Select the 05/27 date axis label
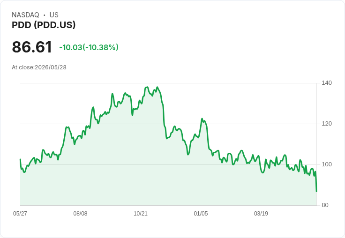 point(20,214)
